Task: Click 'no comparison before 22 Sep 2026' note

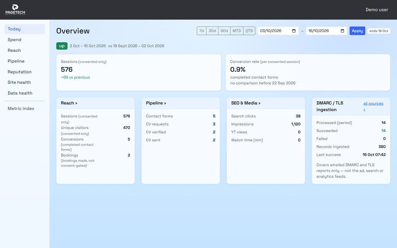Action: (x=263, y=83)
